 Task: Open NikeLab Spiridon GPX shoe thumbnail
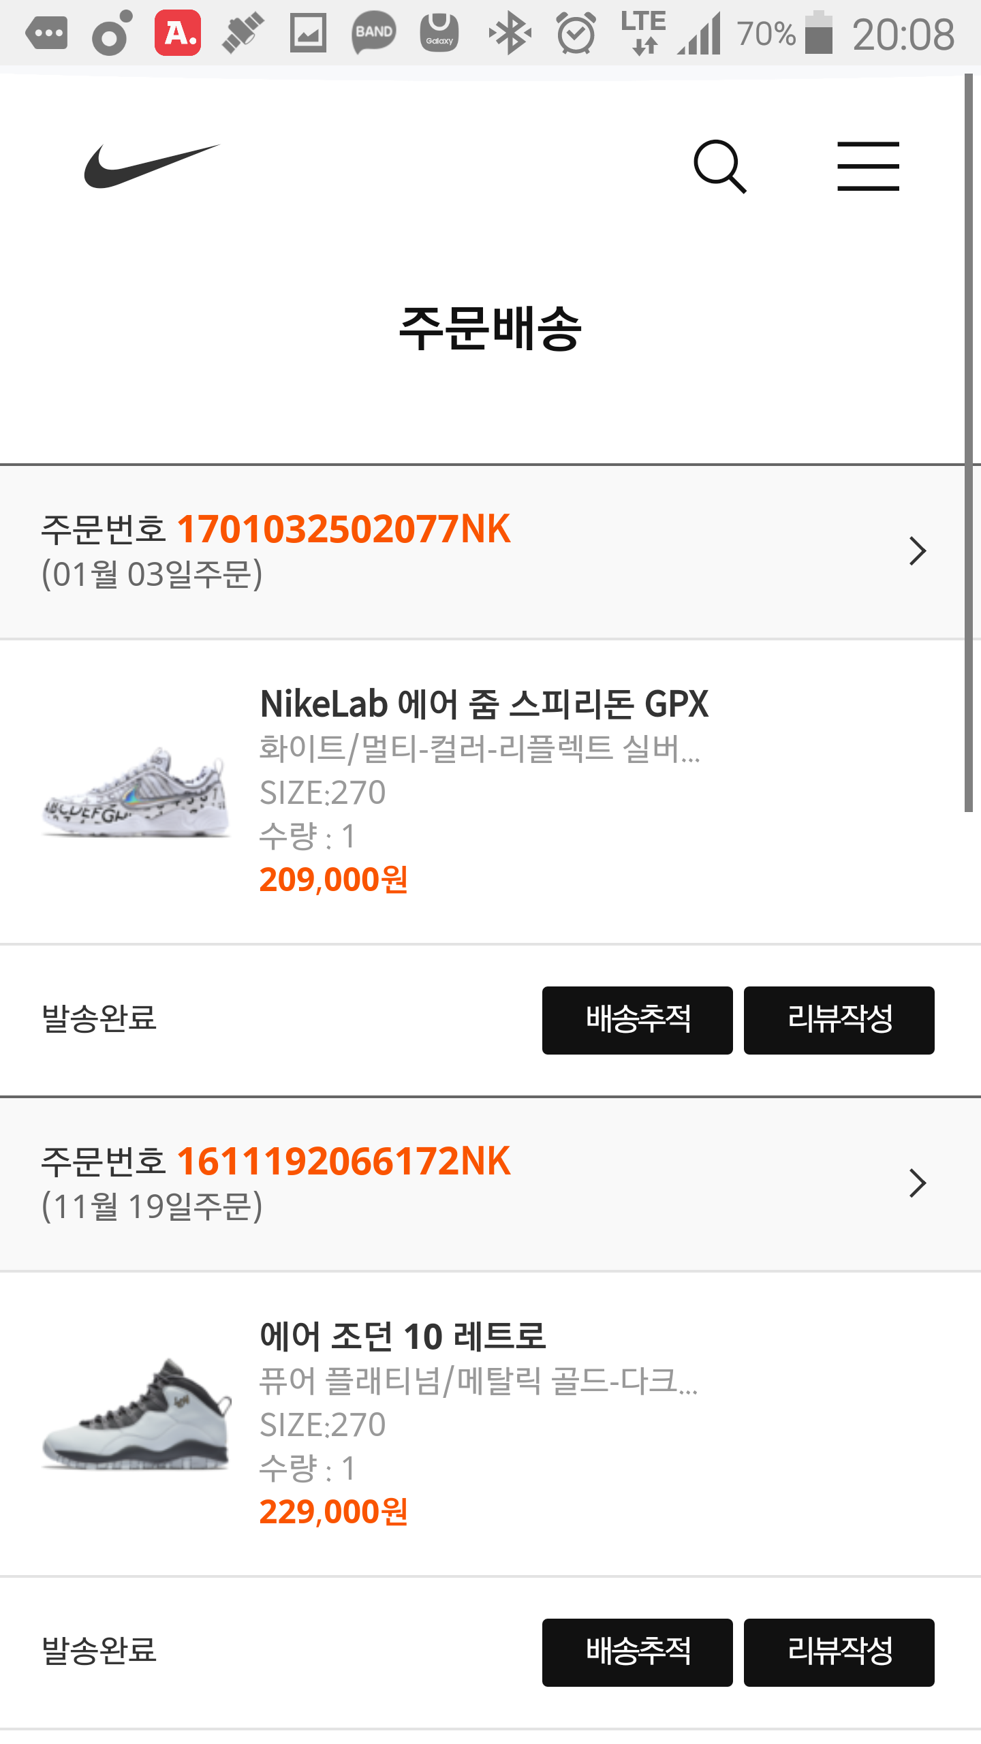click(136, 792)
